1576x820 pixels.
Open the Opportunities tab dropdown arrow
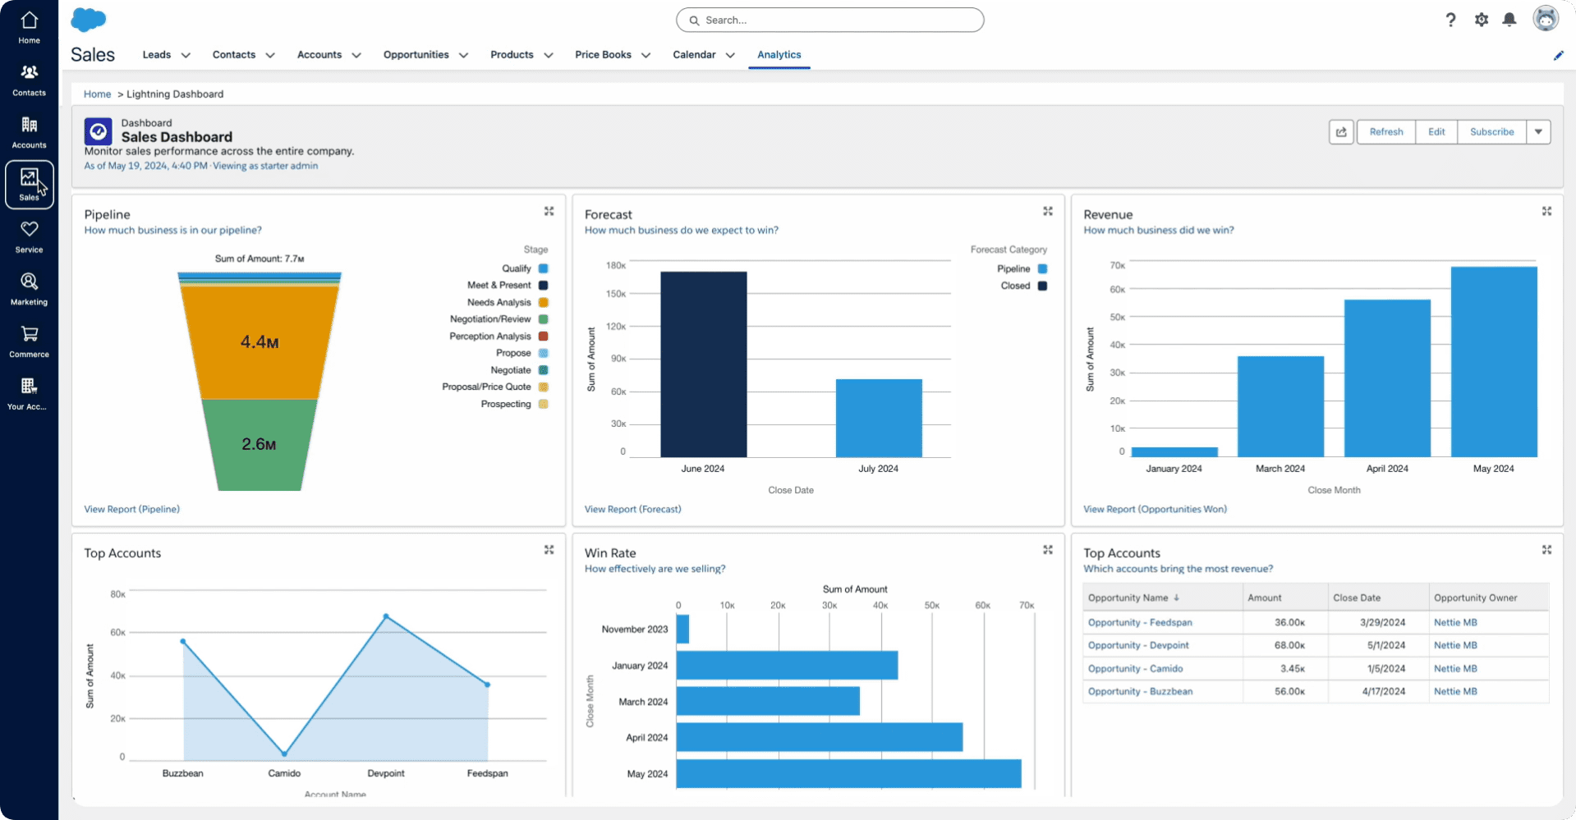[x=463, y=55]
